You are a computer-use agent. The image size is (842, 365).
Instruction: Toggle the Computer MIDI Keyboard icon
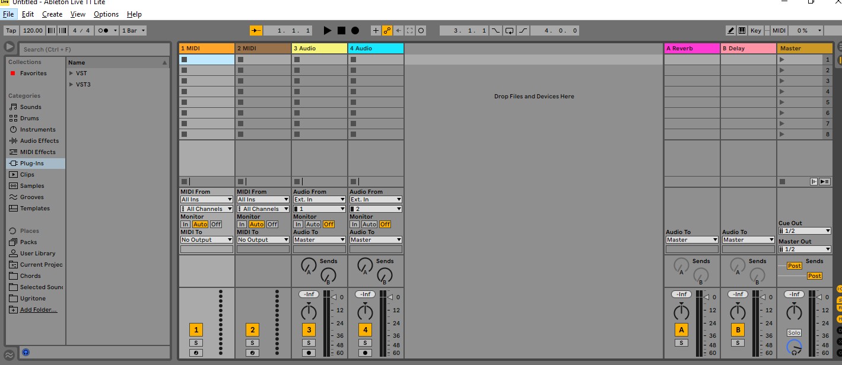[x=742, y=30]
